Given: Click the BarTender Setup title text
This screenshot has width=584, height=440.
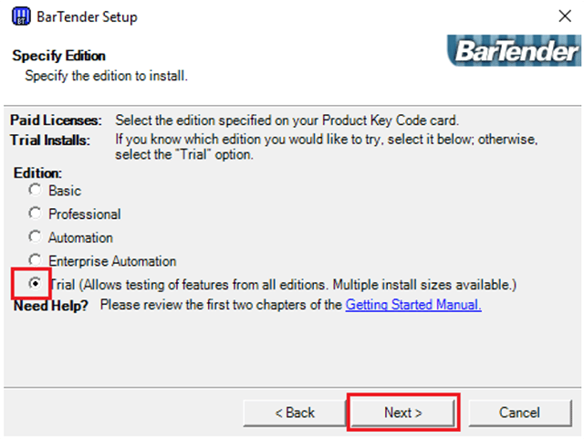Looking at the screenshot, I should point(87,16).
